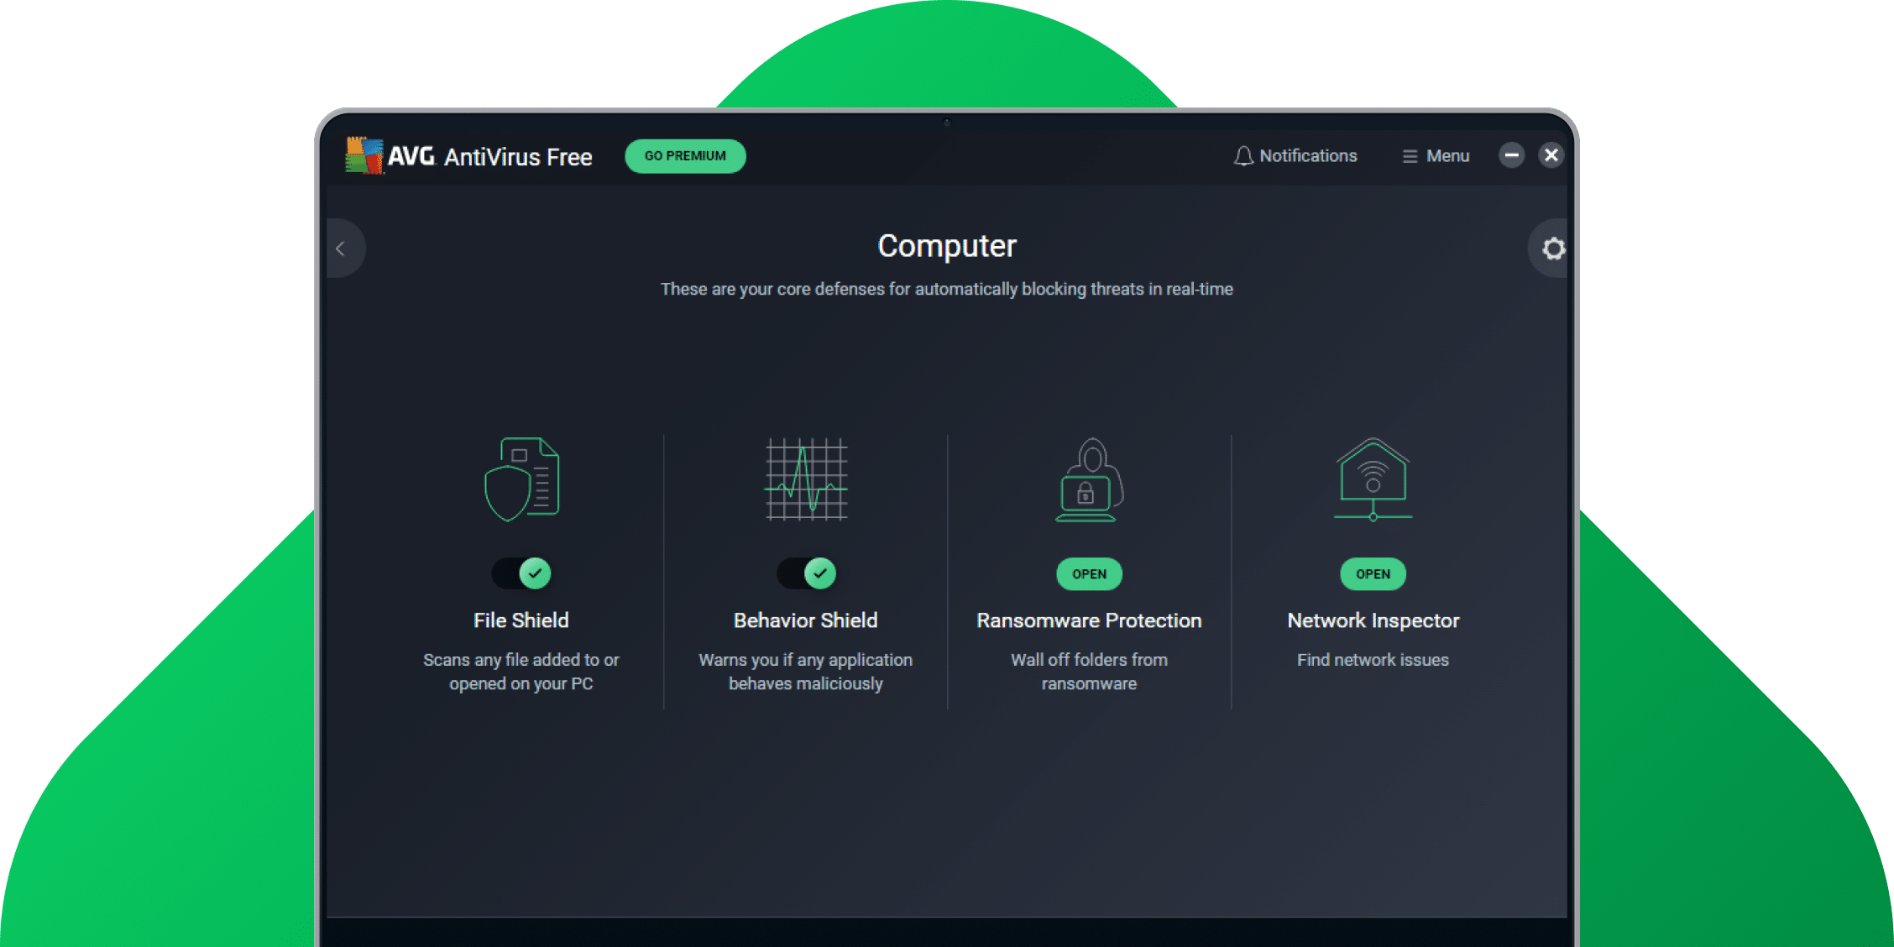Click the Computer page heading

pyautogui.click(x=947, y=246)
